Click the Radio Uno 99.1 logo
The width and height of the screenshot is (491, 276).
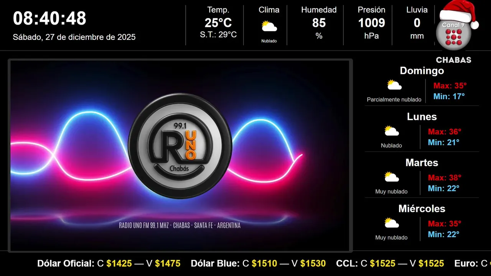pyautogui.click(x=180, y=146)
